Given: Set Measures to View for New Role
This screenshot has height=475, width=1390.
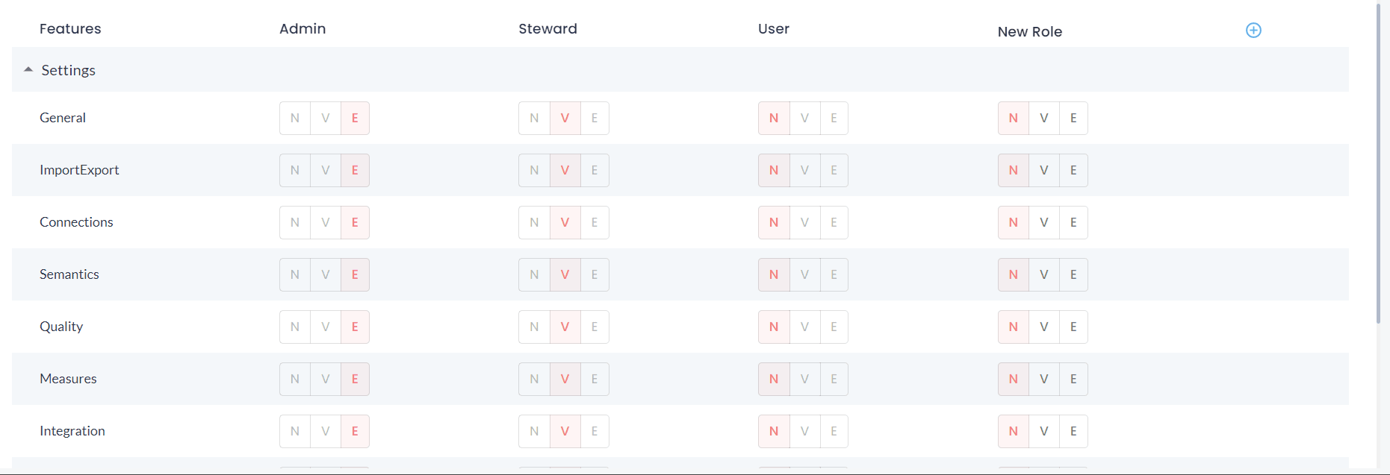Looking at the screenshot, I should 1043,379.
